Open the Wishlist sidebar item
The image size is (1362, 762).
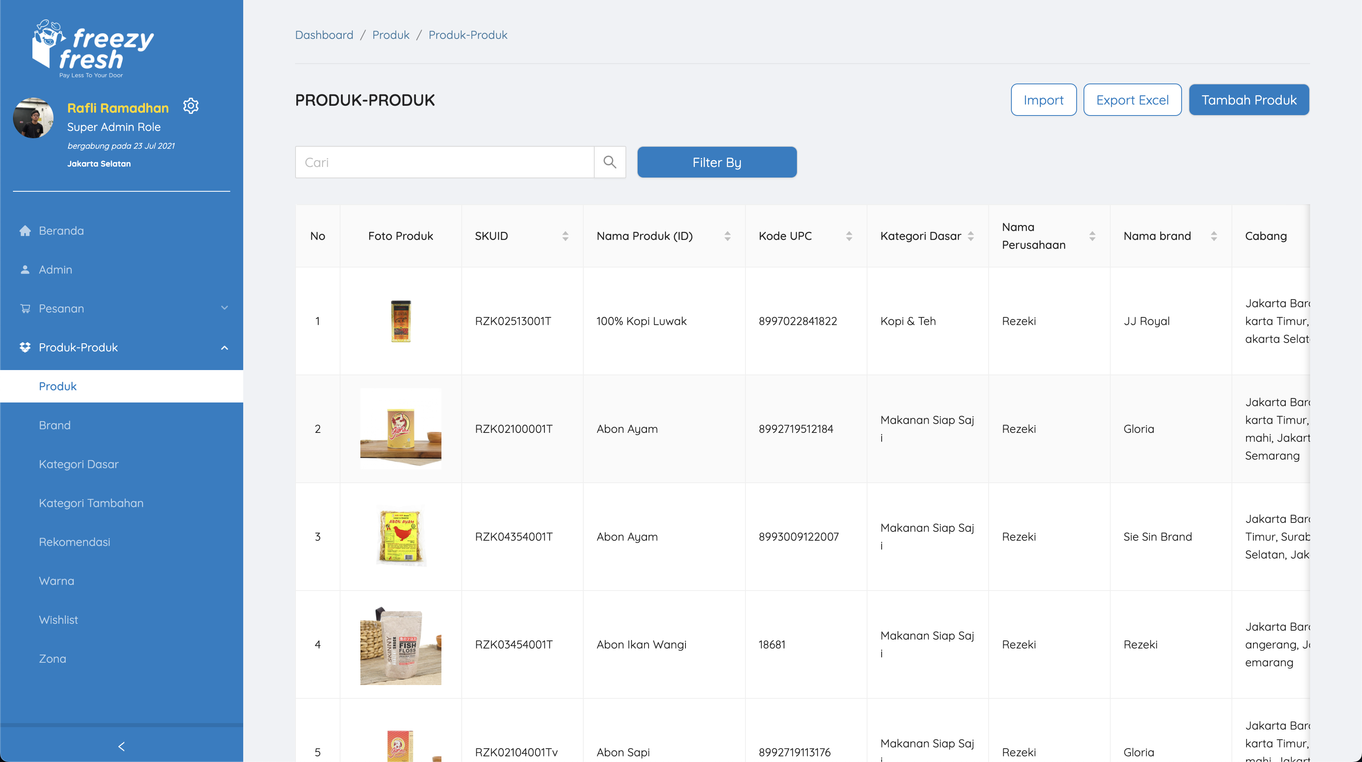point(58,620)
